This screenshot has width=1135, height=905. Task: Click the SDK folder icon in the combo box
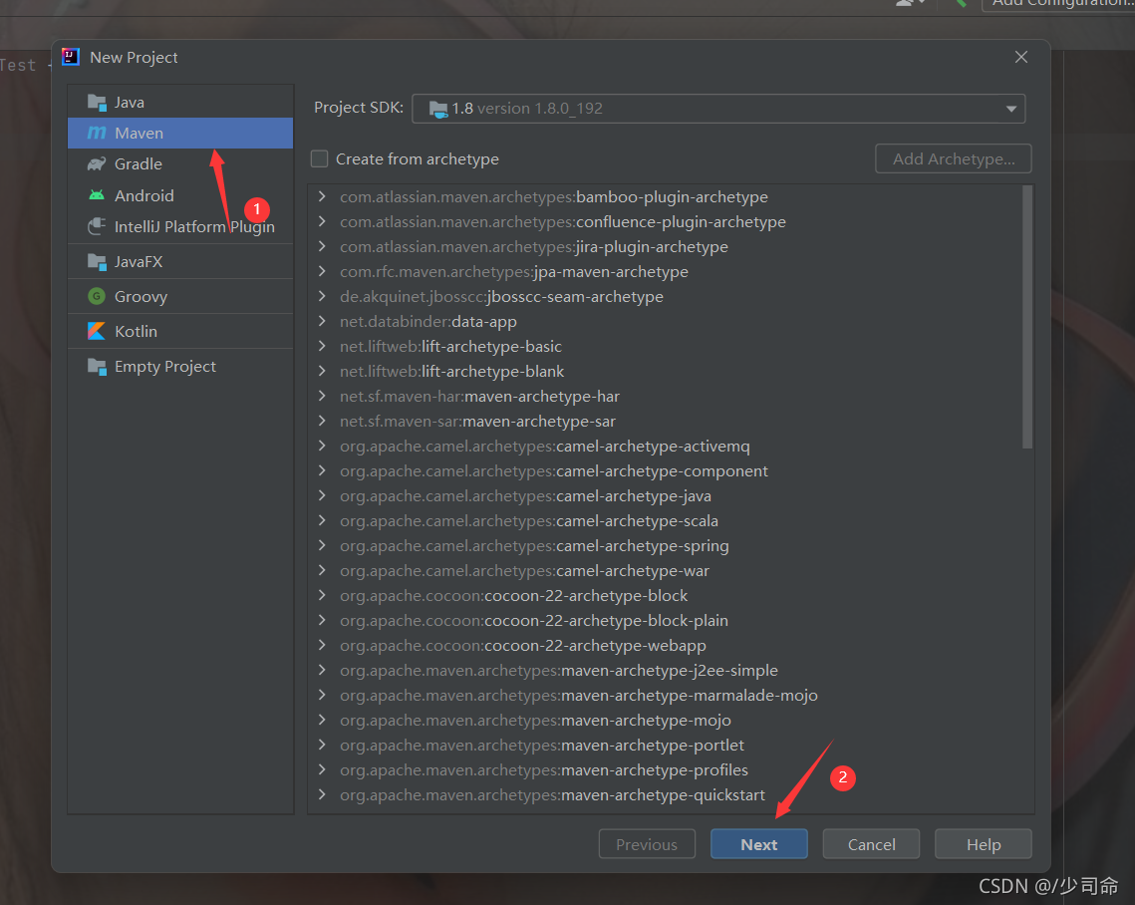[x=437, y=110]
